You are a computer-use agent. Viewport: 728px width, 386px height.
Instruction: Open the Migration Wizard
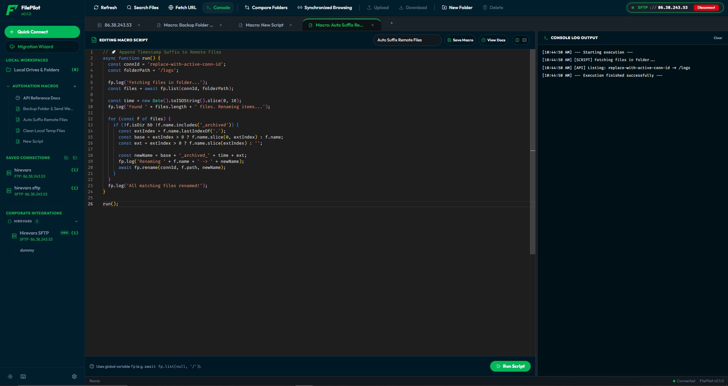42,47
